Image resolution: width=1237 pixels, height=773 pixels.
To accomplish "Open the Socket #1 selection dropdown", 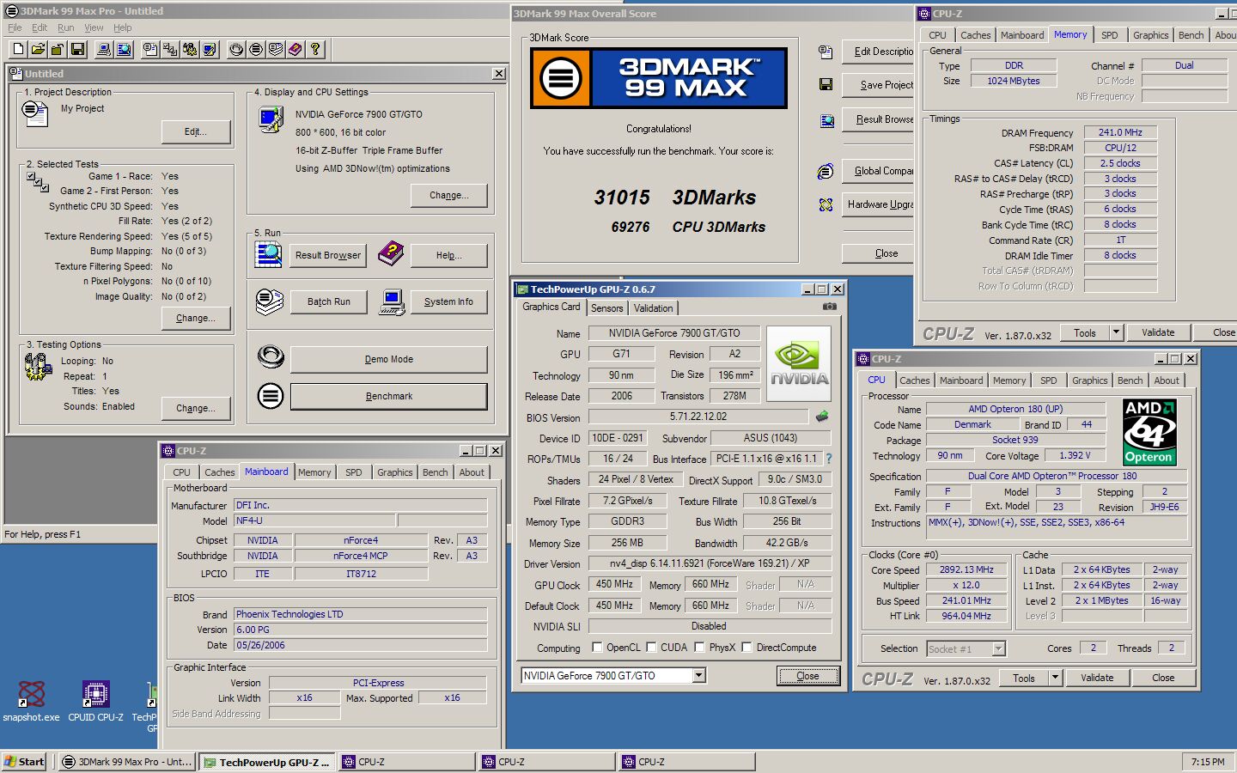I will [998, 648].
